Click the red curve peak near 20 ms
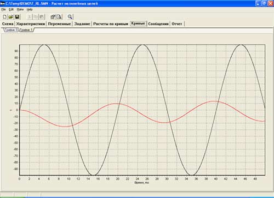274x198 pixels. [x=116, y=104]
